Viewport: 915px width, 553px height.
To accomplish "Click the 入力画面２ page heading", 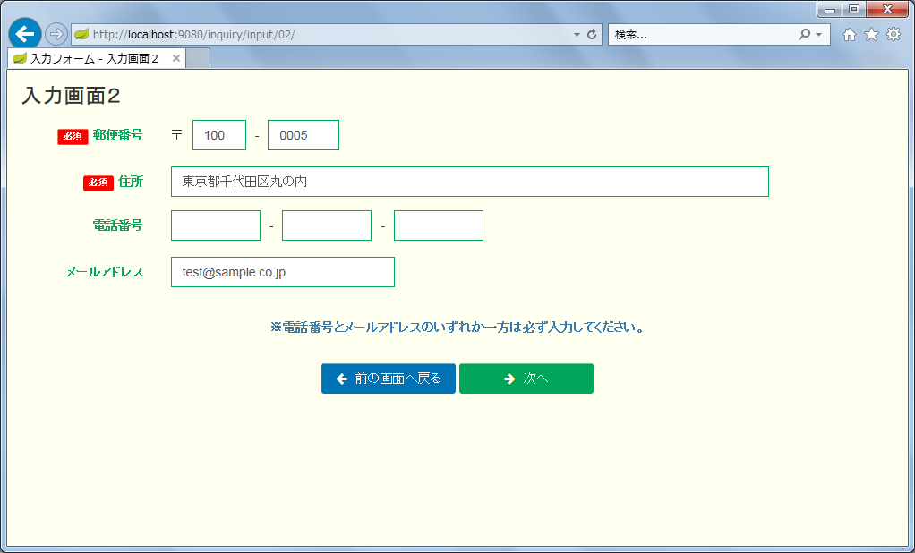I will (72, 97).
